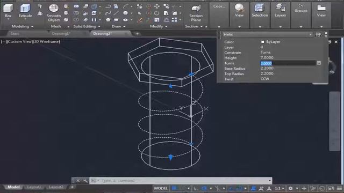
Task: Click the solid Union icon
Action: pos(76,6)
